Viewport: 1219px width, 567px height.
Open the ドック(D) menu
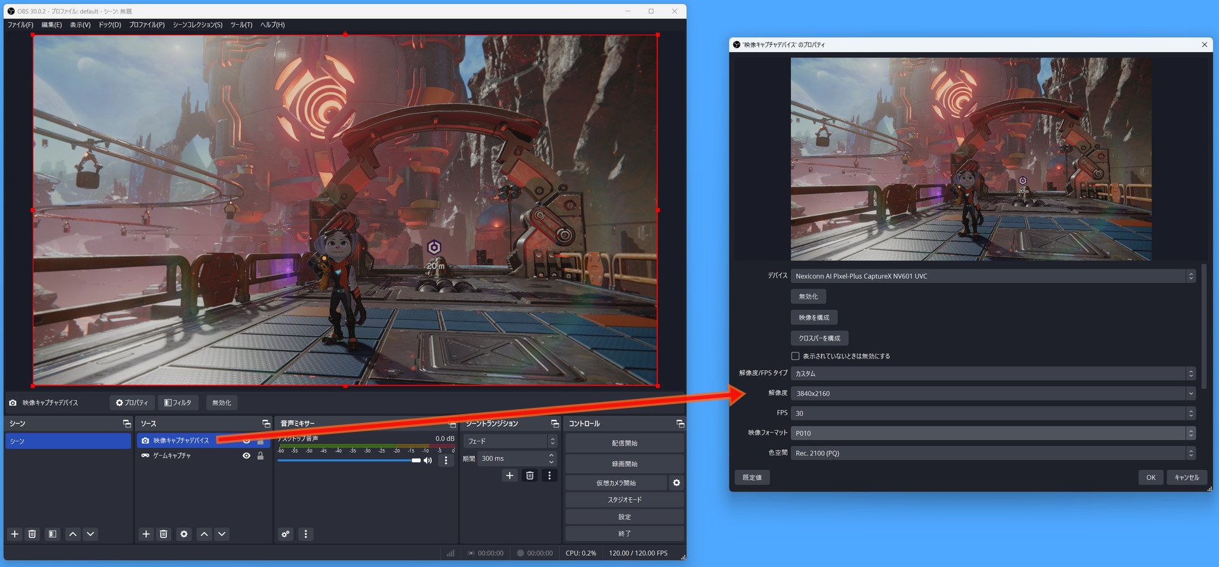coord(109,25)
